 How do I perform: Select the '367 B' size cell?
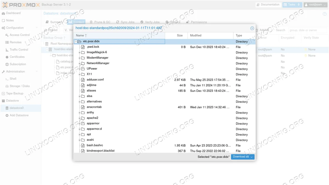176,151
